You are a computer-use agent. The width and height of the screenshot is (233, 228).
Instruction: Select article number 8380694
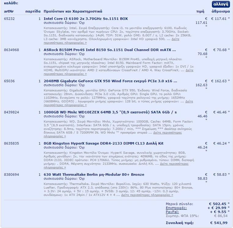tap(11, 175)
